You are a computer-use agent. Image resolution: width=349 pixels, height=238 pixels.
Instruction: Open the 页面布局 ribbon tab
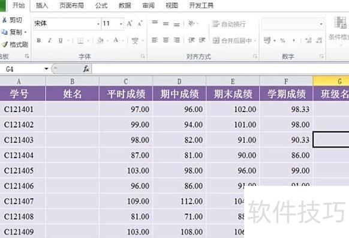(x=72, y=5)
